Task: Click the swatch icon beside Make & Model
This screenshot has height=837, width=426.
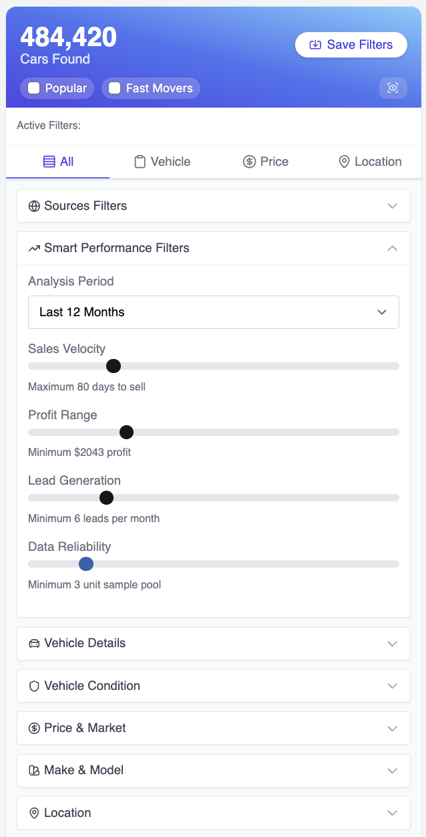Action: (34, 771)
